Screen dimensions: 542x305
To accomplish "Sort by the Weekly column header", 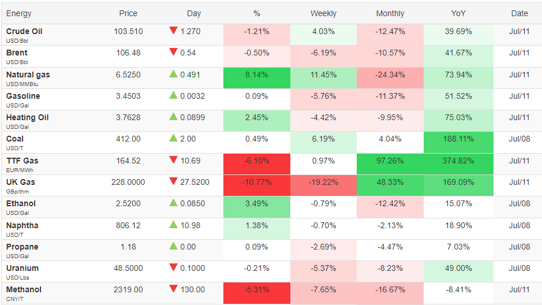I will (x=323, y=13).
